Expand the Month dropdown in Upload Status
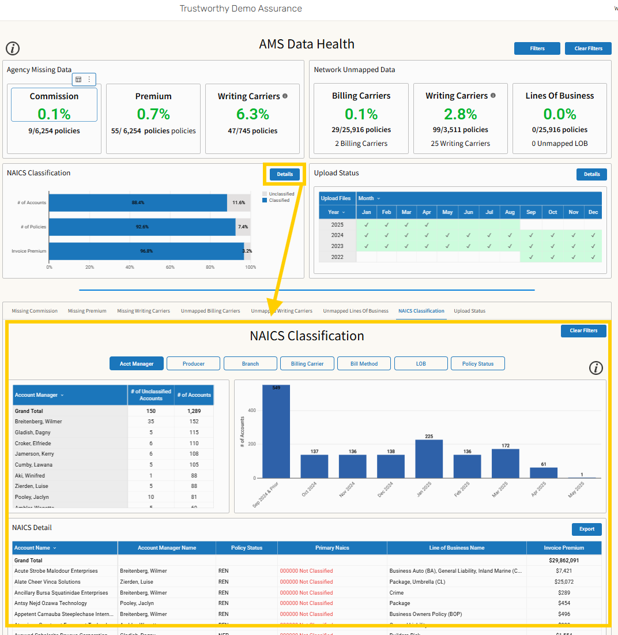Viewport: 618px width, 635px height. [x=378, y=198]
